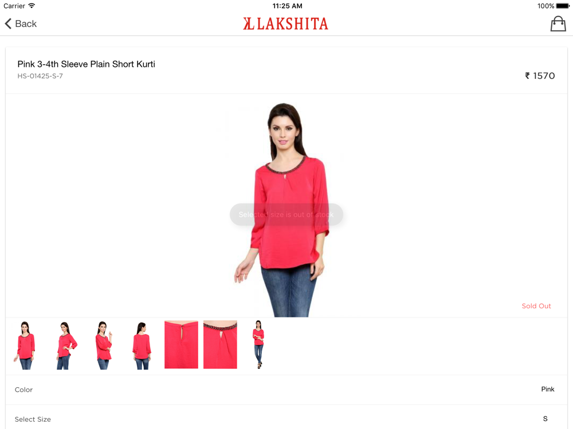View neckline closeup thumbnail
Image resolution: width=573 pixels, height=429 pixels.
click(x=220, y=345)
